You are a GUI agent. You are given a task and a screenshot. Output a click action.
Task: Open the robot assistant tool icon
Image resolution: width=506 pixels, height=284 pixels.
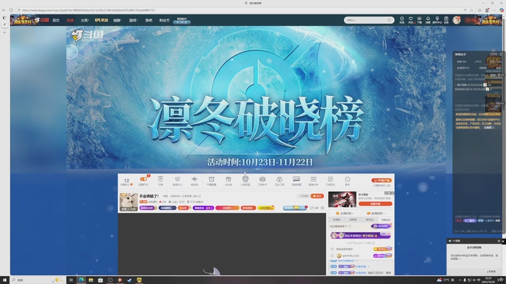[x=245, y=179]
